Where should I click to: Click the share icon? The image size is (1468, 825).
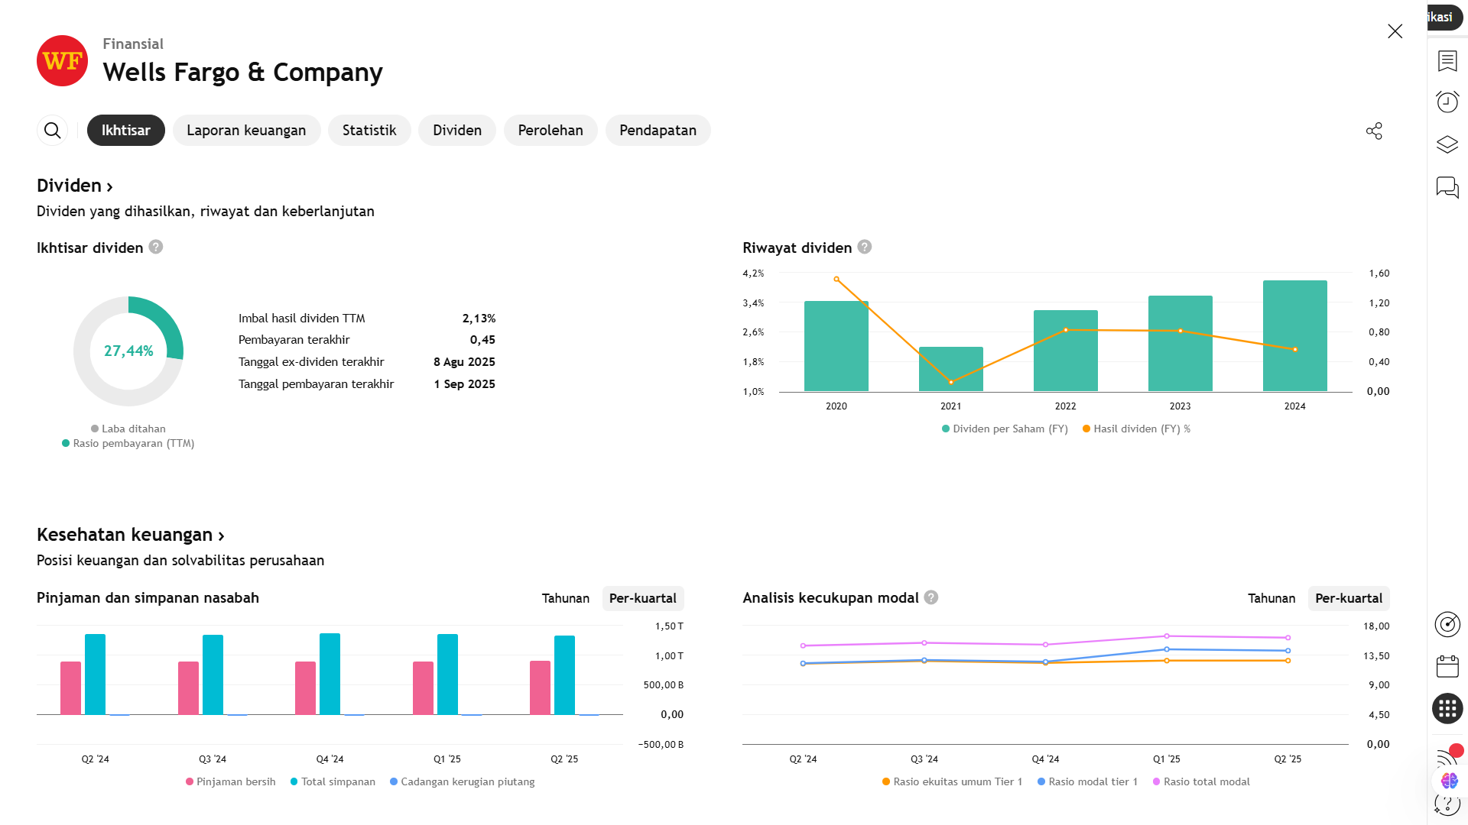pos(1374,131)
